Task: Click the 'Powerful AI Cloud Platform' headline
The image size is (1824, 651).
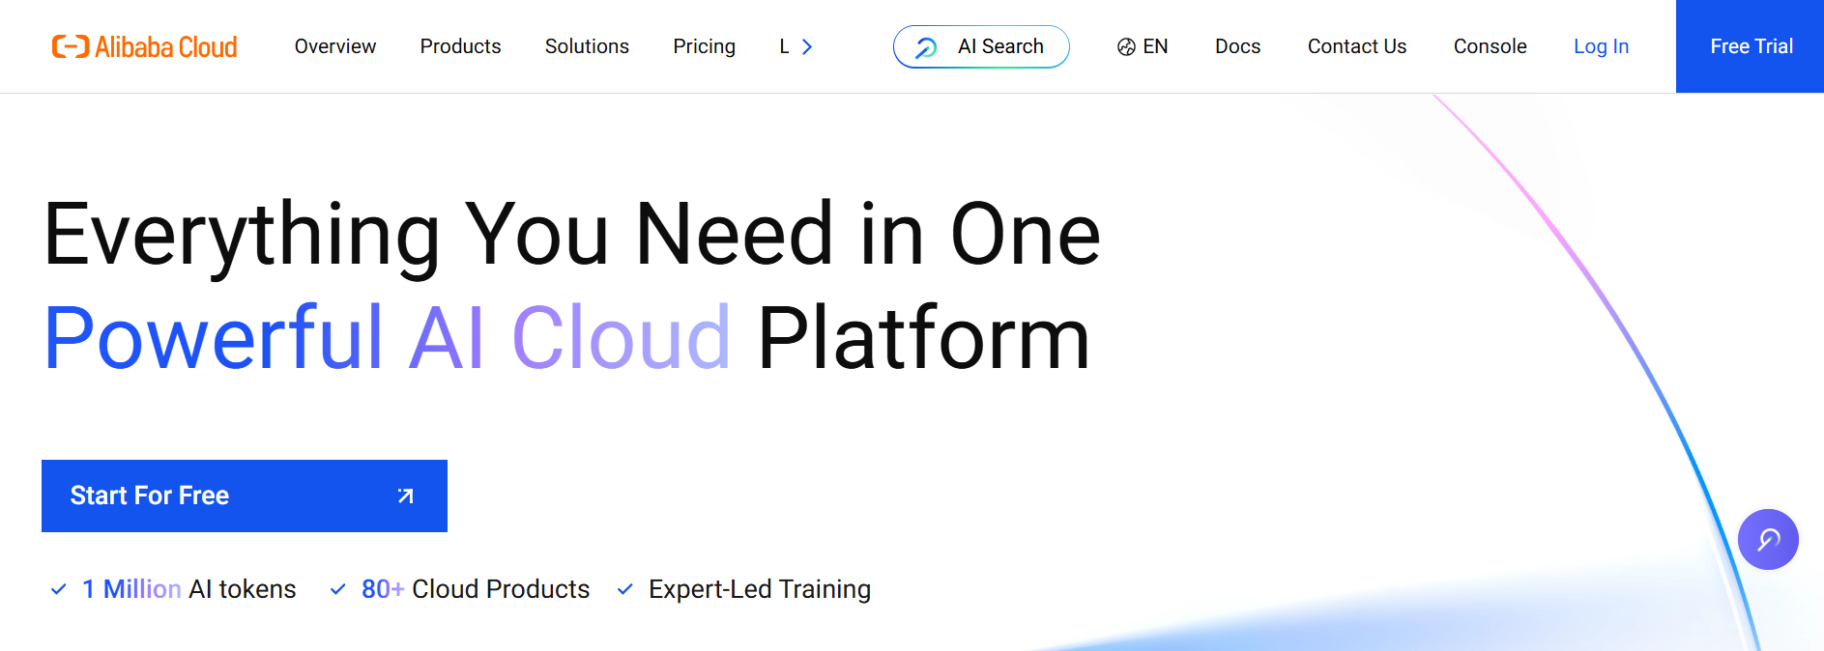Action: pyautogui.click(x=567, y=338)
